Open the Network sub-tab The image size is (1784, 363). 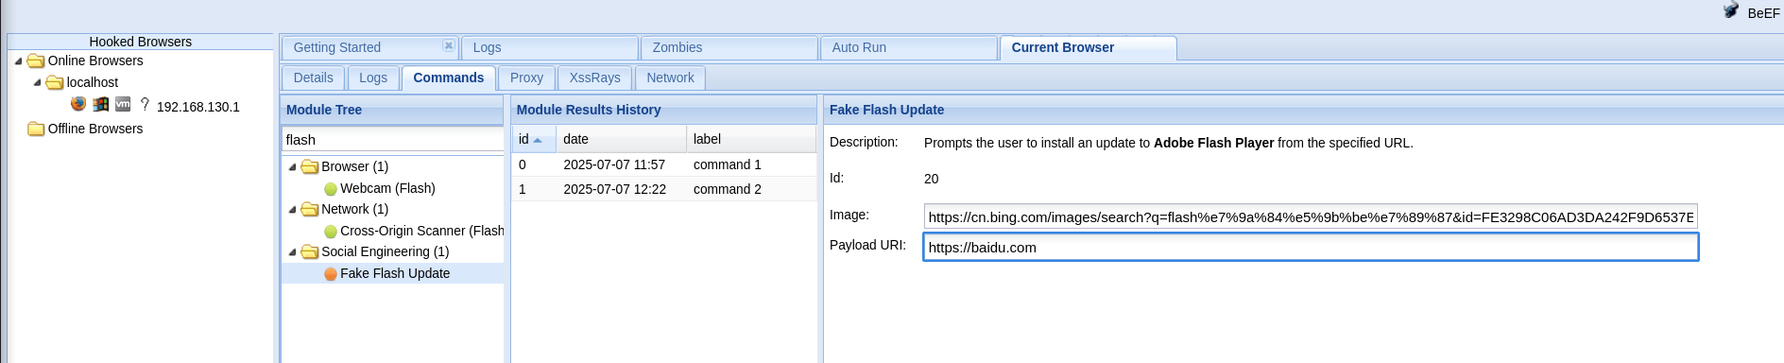671,78
